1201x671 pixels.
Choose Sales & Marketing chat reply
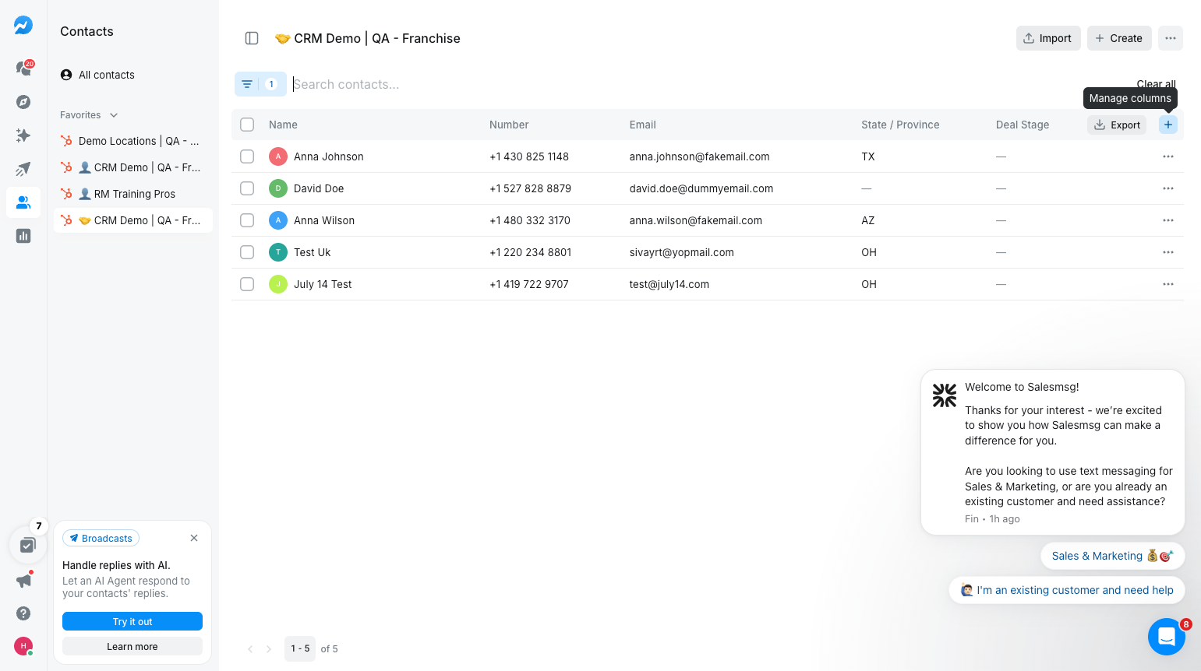1112,556
